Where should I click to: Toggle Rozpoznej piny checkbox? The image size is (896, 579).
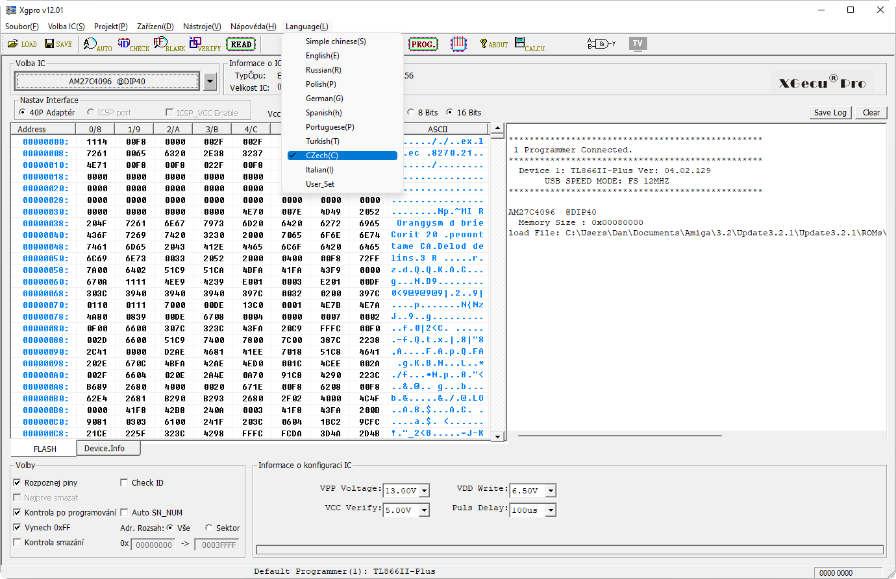[45, 482]
